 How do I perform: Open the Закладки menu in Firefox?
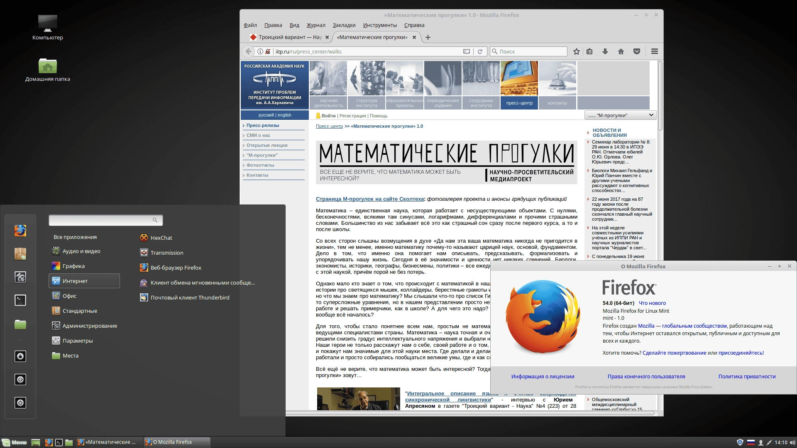[x=344, y=25]
